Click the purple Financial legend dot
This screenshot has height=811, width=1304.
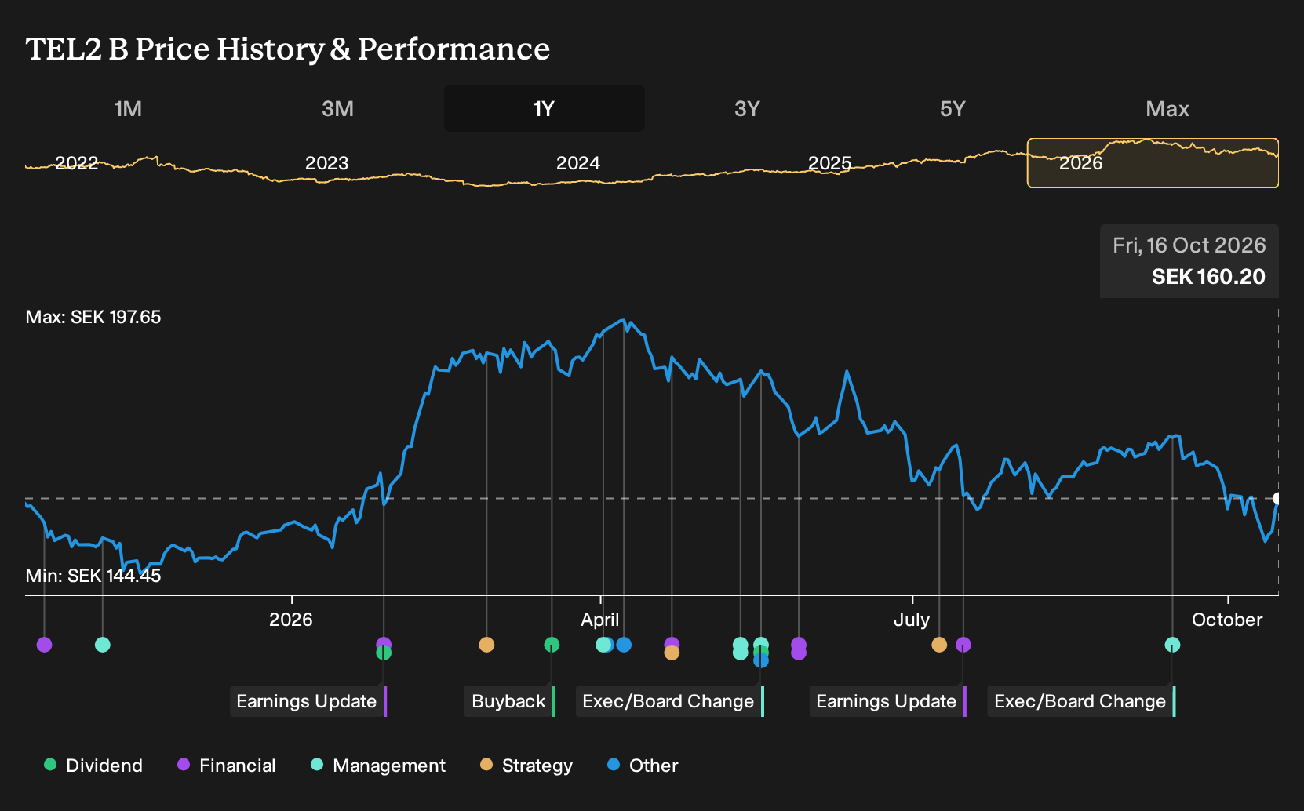184,764
